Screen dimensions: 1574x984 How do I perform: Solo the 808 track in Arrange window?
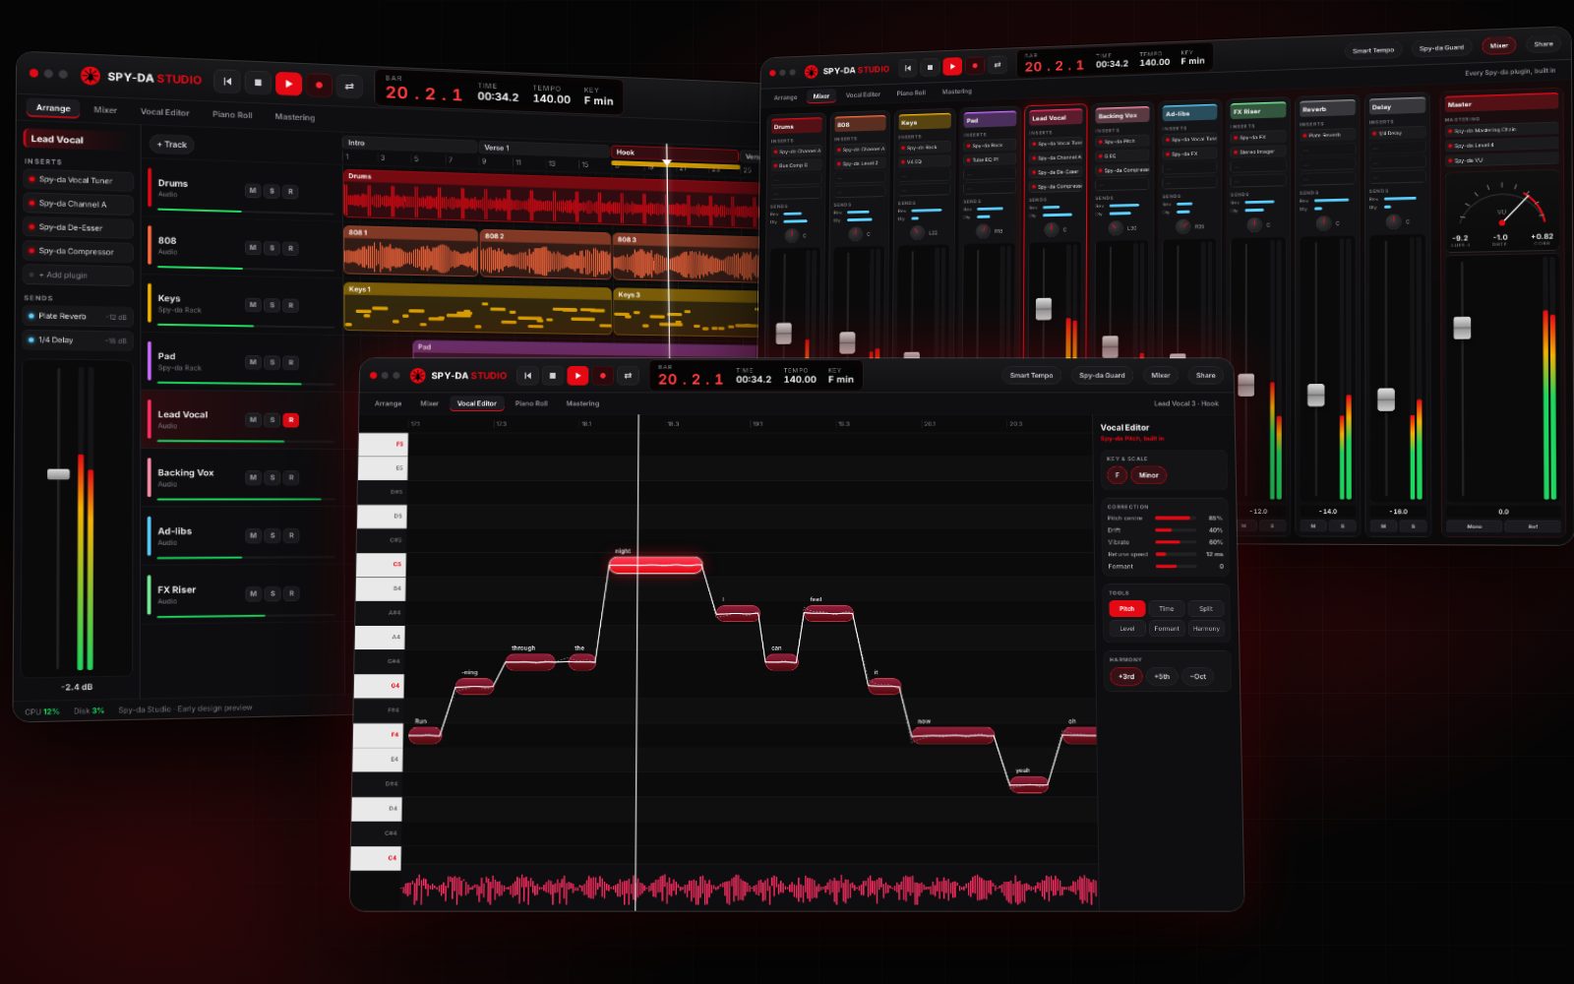(x=272, y=248)
